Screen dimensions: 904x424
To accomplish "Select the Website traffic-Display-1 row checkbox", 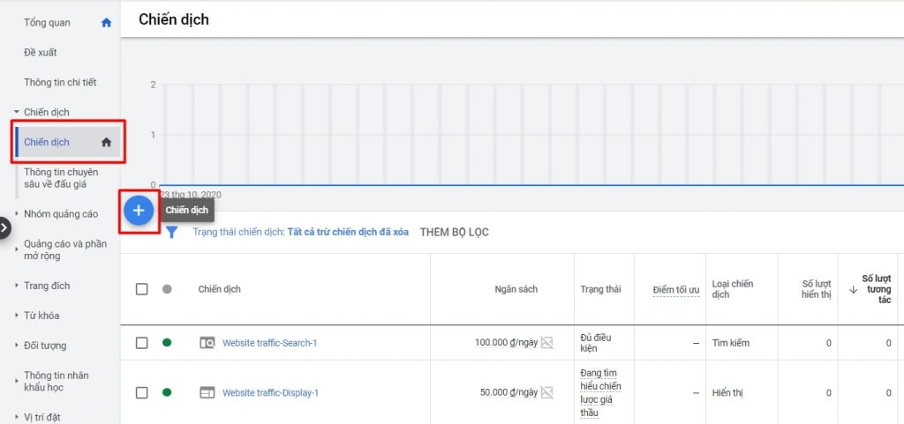I will click(x=142, y=392).
